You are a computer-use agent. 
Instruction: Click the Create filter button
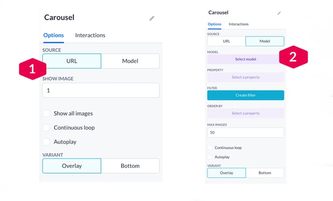point(246,95)
